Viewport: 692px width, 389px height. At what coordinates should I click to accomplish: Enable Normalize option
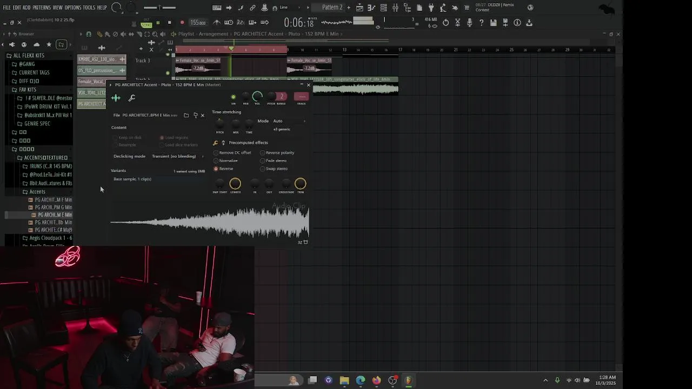225,160
